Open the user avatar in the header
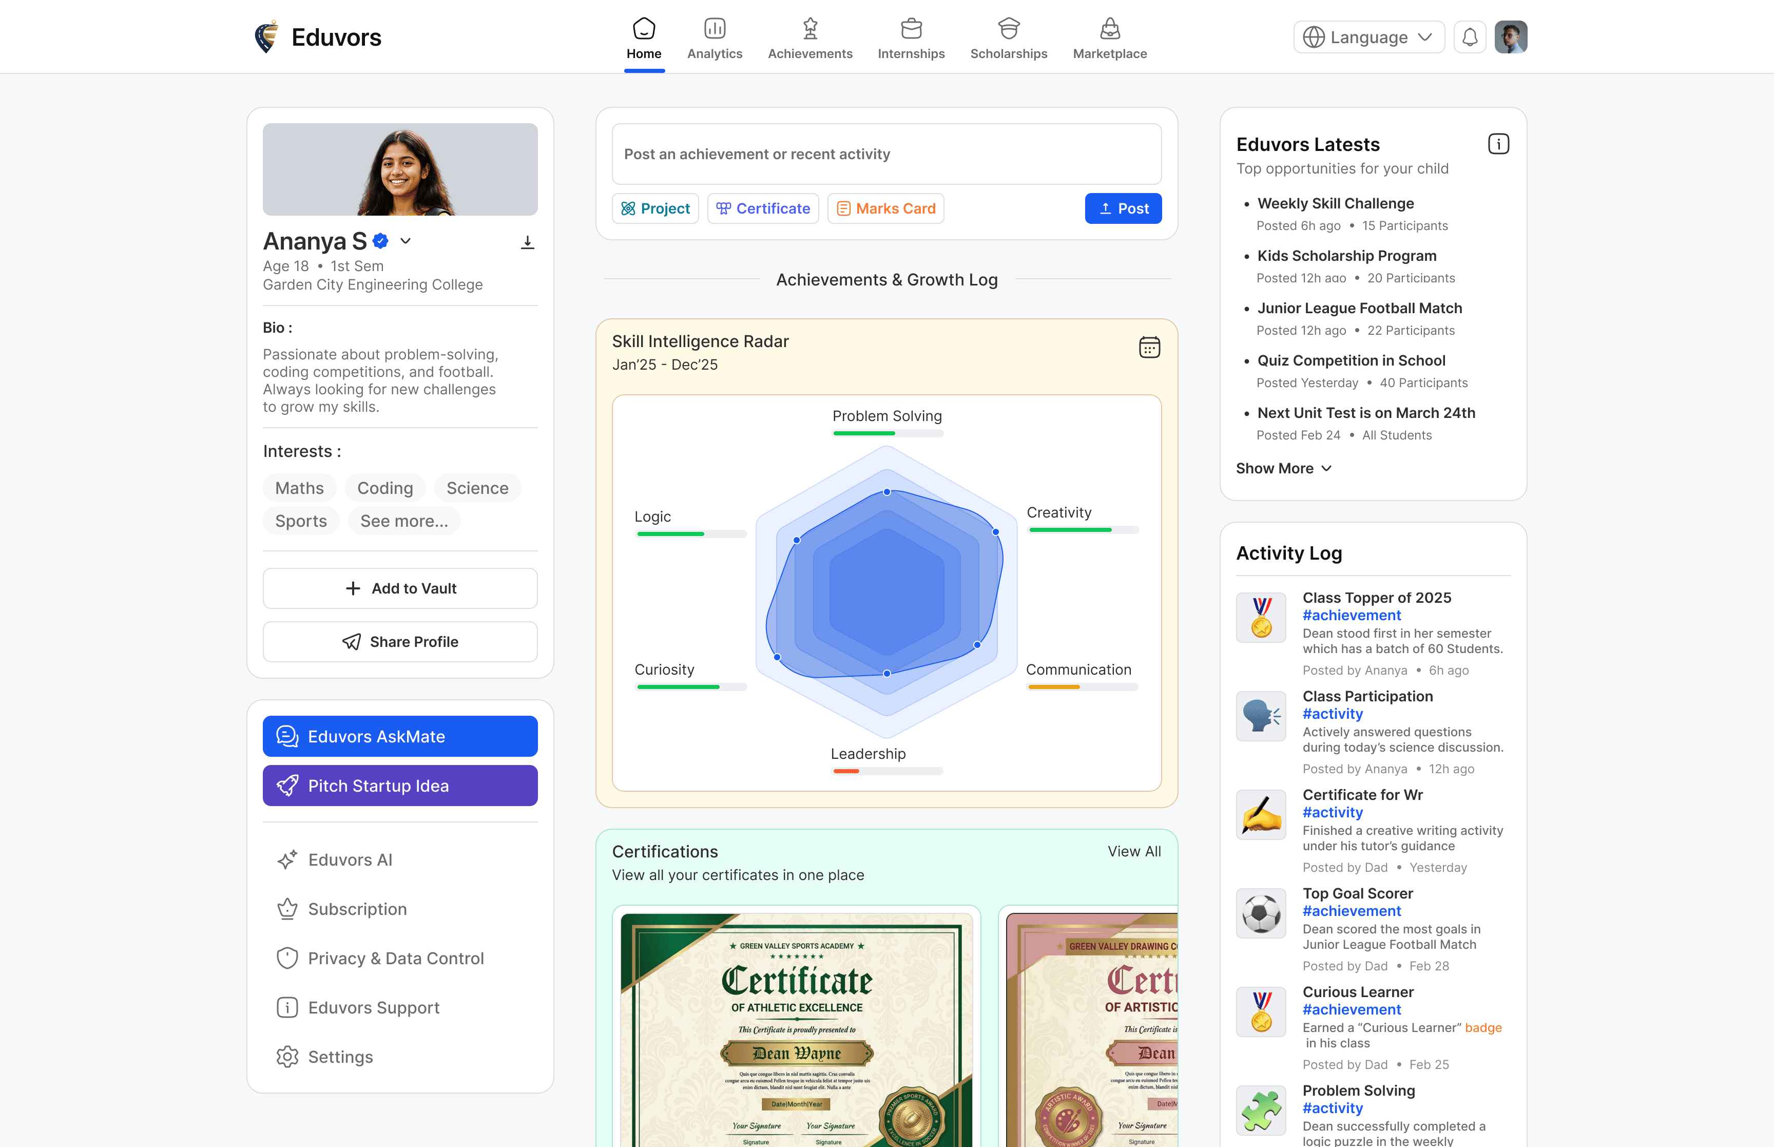This screenshot has height=1147, width=1774. (1511, 37)
